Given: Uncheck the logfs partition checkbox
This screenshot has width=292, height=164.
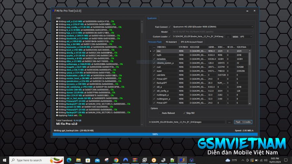Looking at the screenshot, I should click(154, 55).
